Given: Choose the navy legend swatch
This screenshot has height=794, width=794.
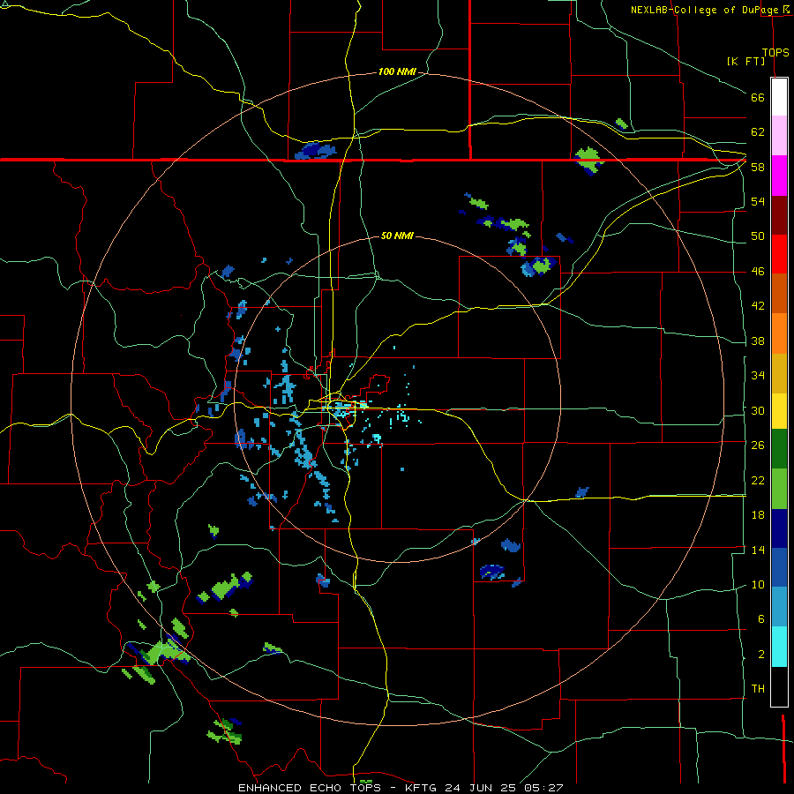Looking at the screenshot, I should pos(779,528).
